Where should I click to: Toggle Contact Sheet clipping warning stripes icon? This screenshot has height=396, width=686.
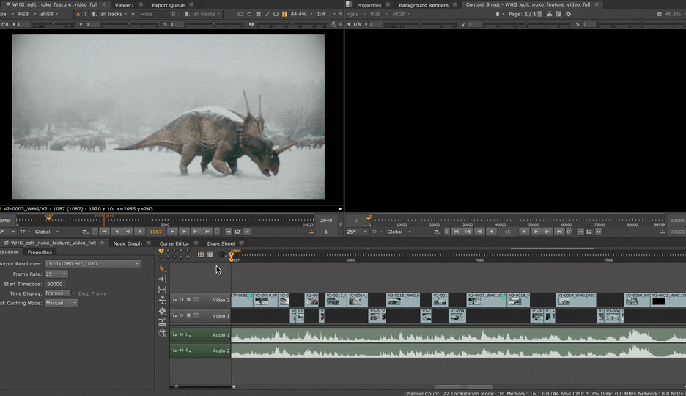pos(659,14)
